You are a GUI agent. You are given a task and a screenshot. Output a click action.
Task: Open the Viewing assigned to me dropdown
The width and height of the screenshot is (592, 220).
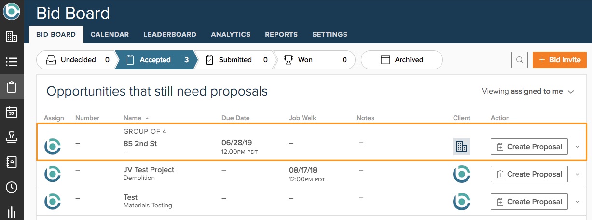click(528, 91)
